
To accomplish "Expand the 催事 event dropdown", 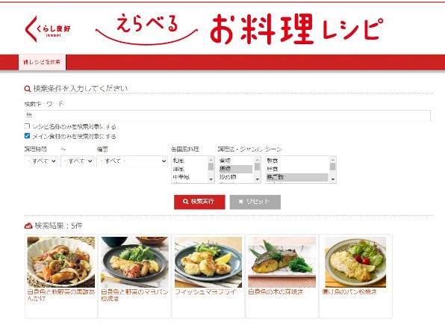I will pos(132,161).
